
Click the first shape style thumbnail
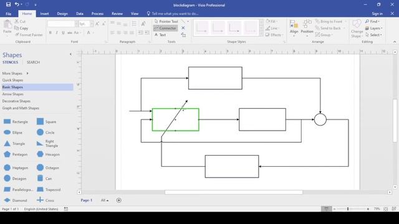click(x=201, y=27)
